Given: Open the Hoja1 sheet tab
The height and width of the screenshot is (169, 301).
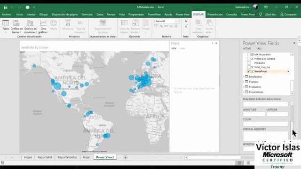Looking at the screenshot, I should (87, 157).
